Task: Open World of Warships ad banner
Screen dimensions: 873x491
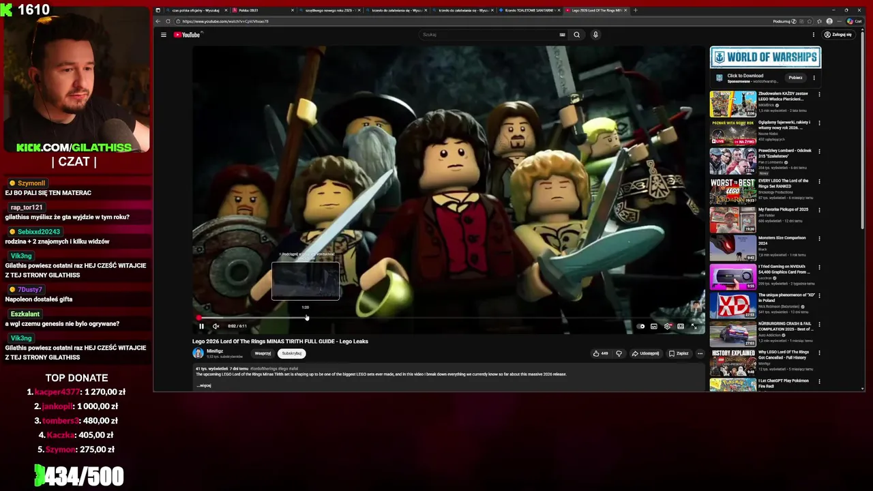Action: (x=765, y=57)
